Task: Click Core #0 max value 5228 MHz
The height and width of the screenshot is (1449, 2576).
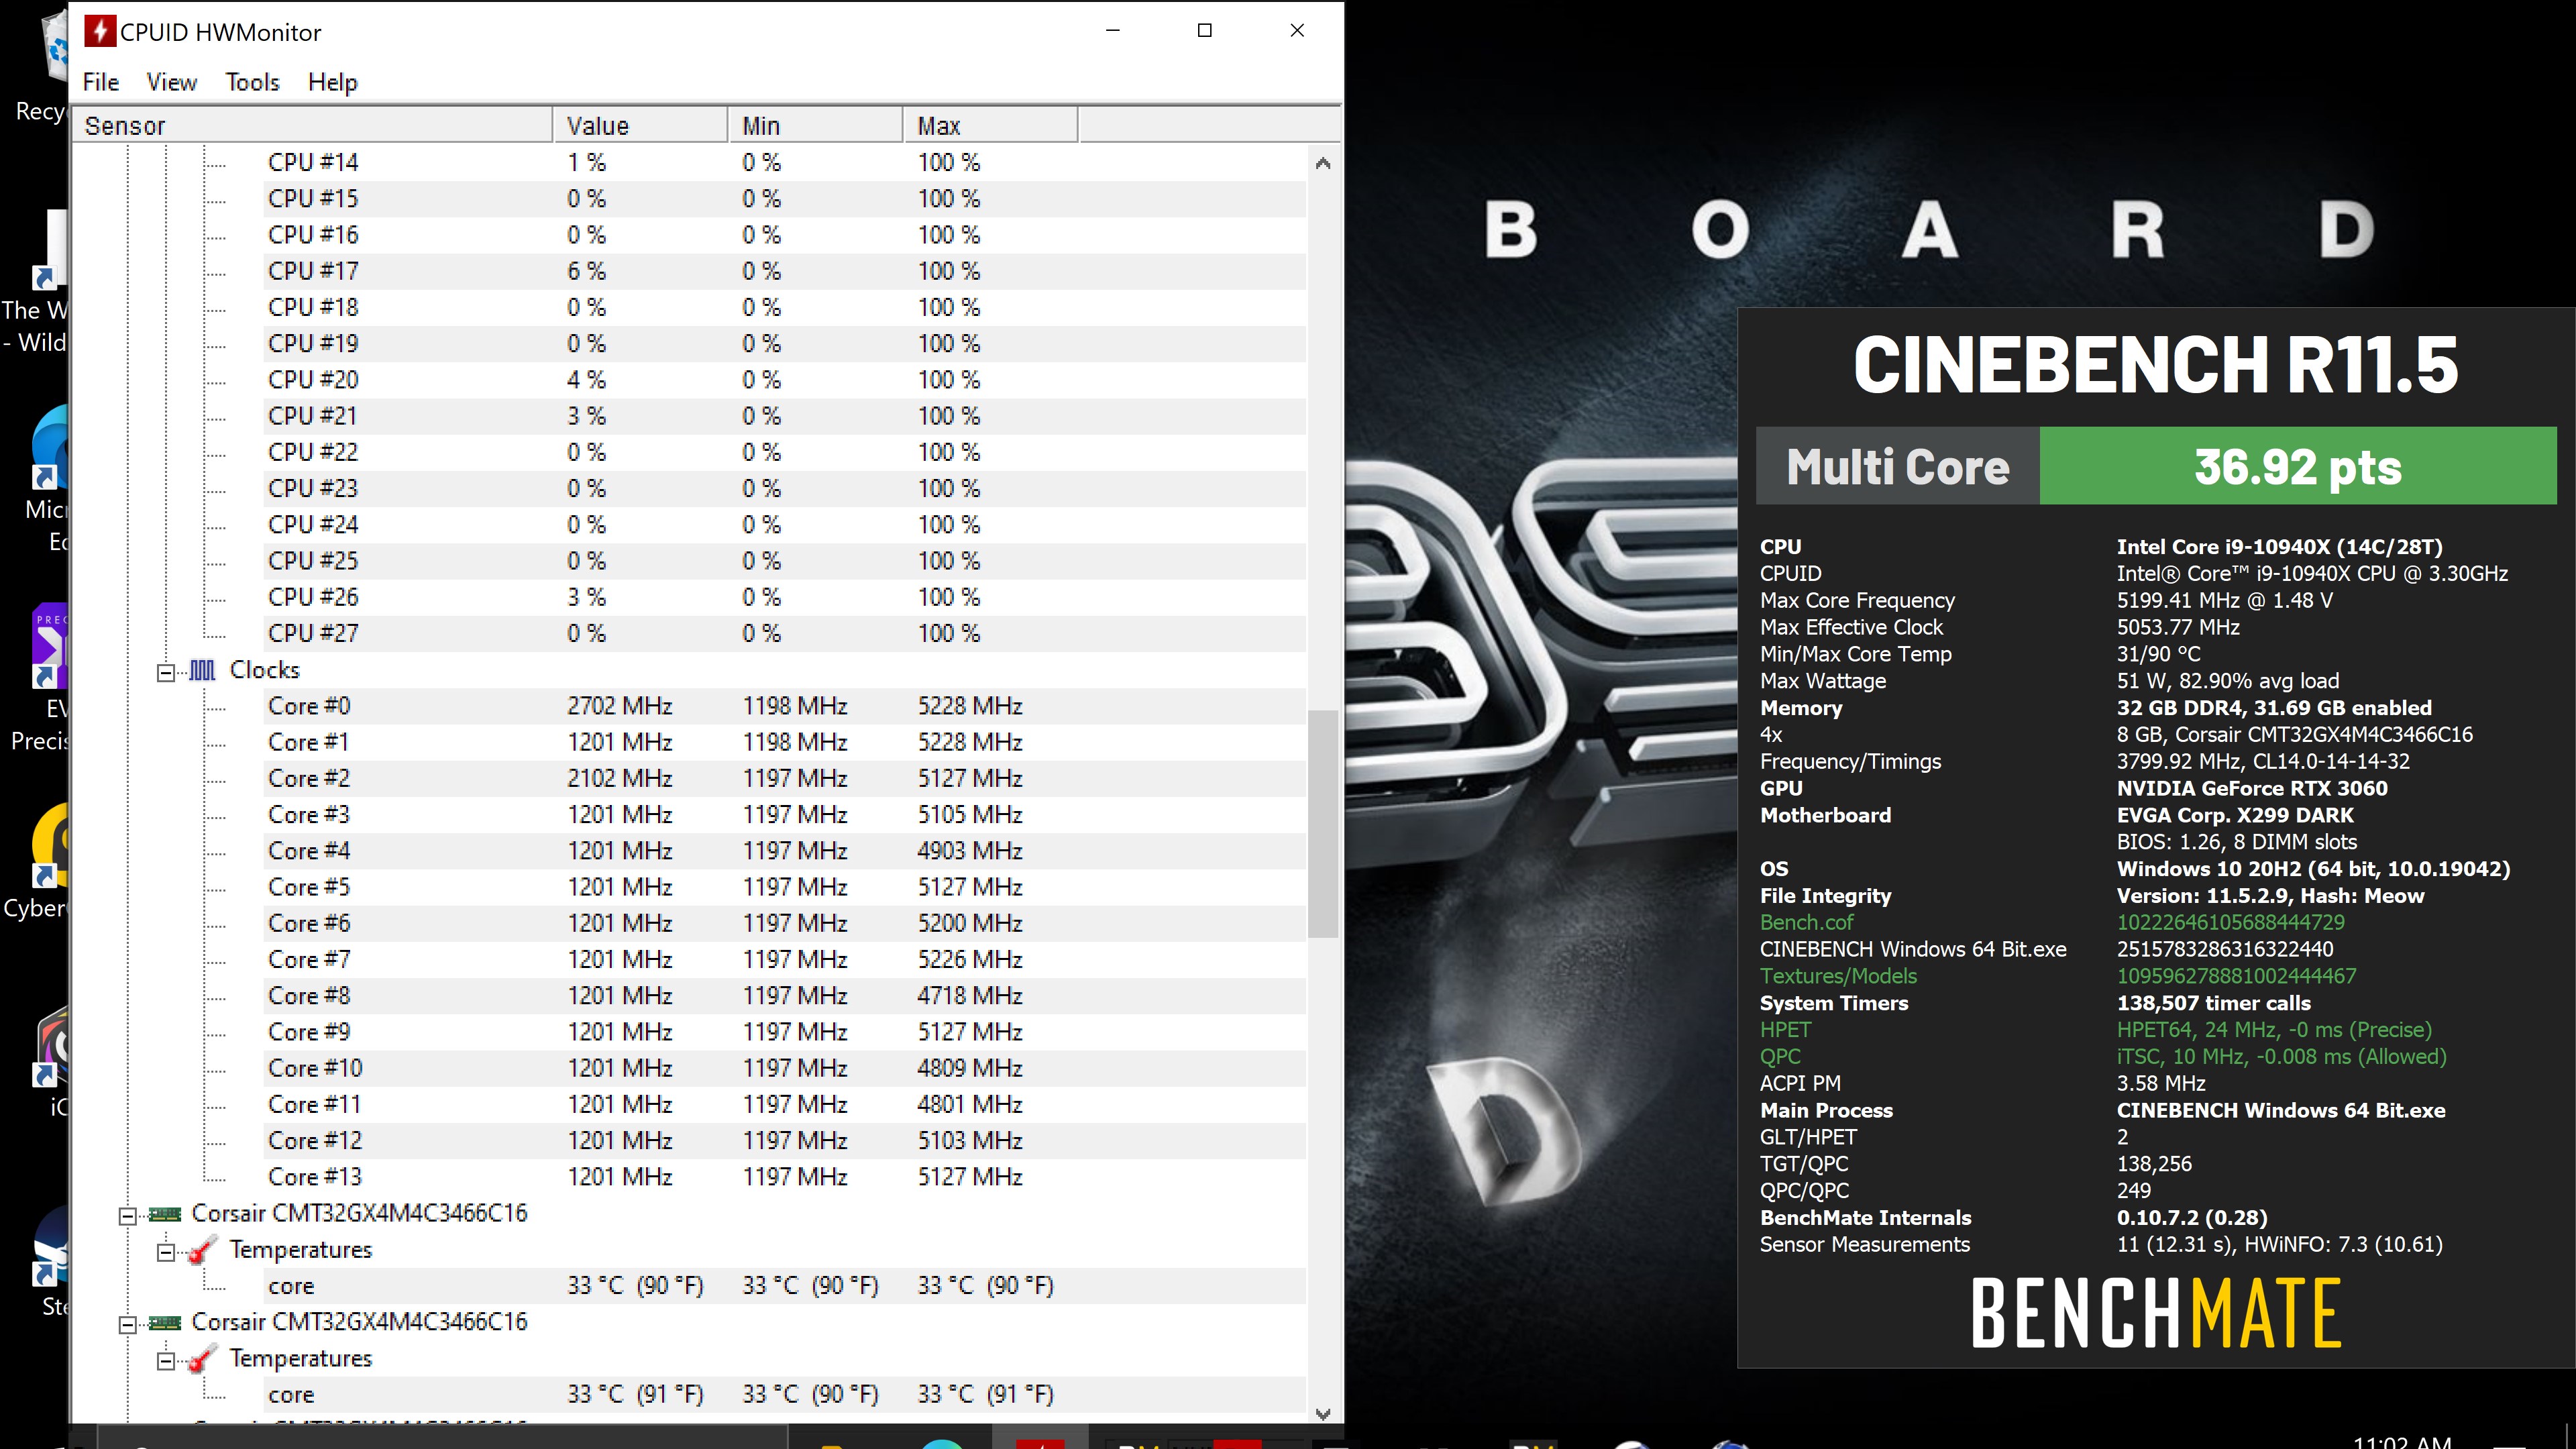Action: click(970, 706)
